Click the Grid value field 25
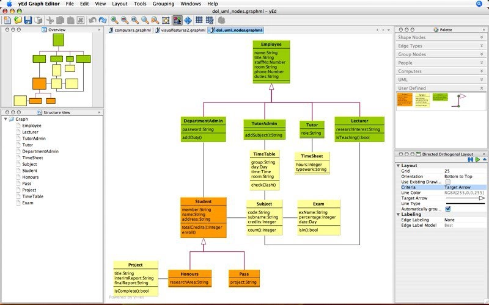The height and width of the screenshot is (305, 489). pyautogui.click(x=465, y=171)
